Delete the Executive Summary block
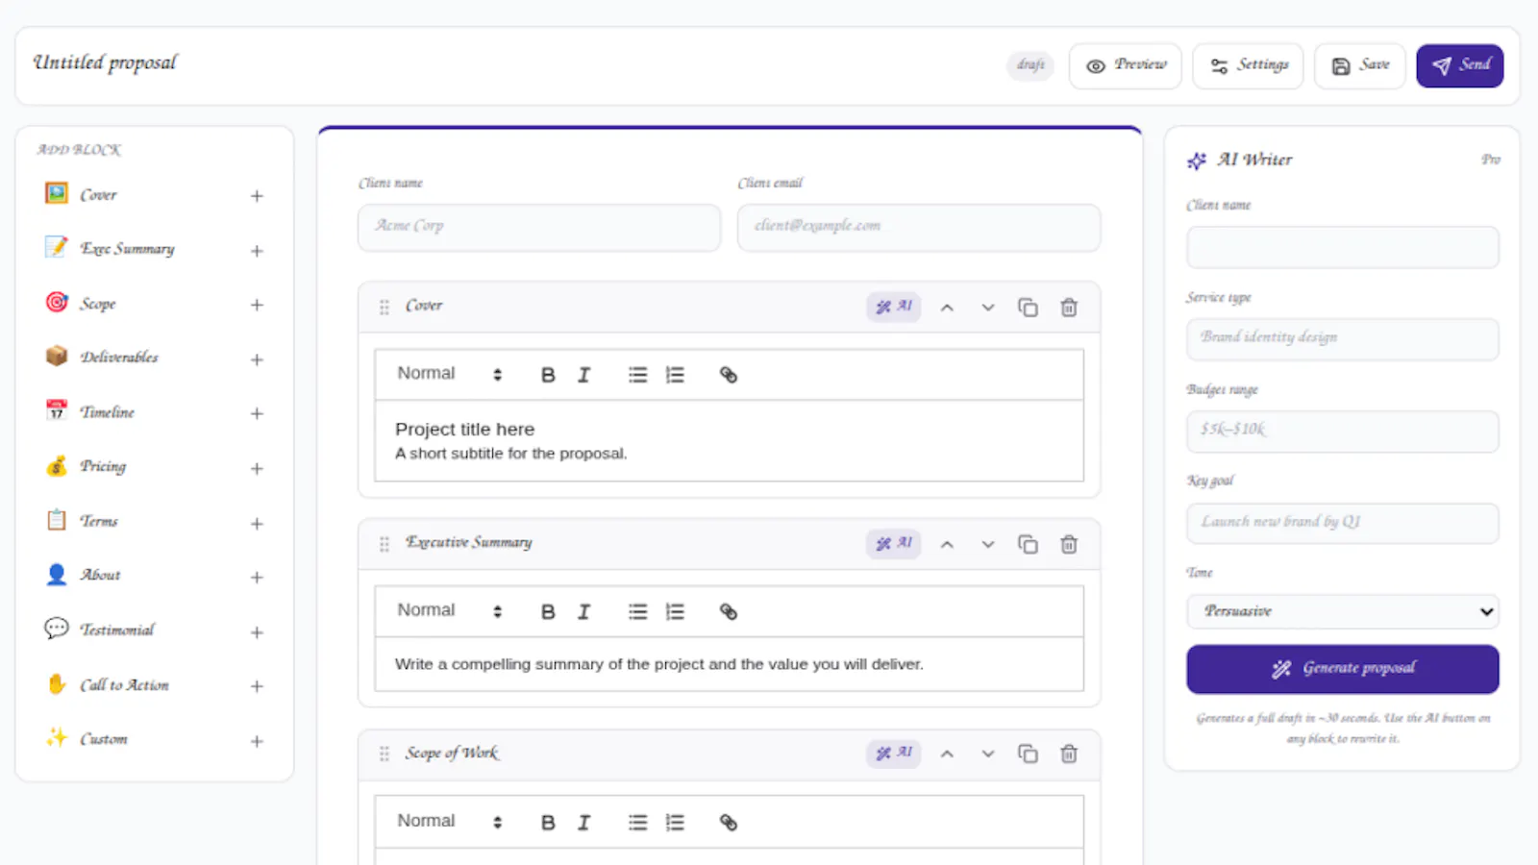 click(1068, 545)
